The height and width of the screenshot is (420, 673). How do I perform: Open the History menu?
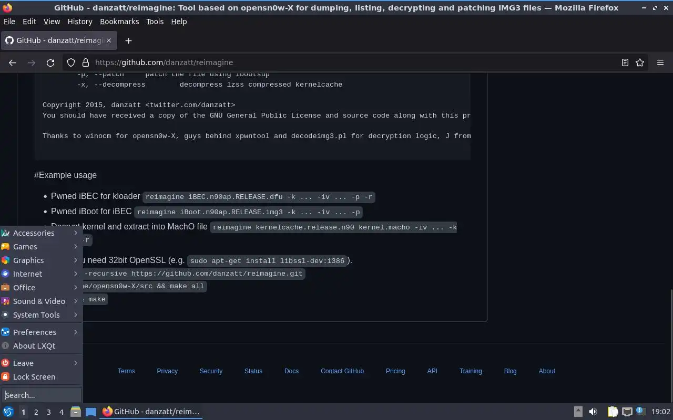pos(80,22)
